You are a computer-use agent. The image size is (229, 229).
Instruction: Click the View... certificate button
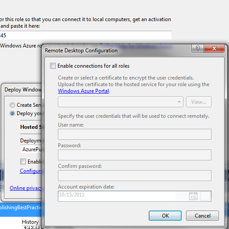[199, 102]
